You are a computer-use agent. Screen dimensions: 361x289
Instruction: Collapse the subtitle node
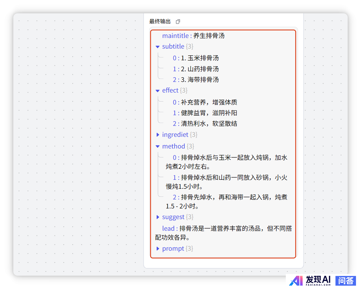(158, 47)
